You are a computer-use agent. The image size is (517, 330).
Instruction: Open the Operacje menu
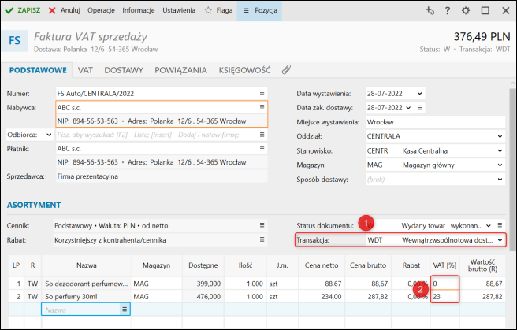click(101, 11)
